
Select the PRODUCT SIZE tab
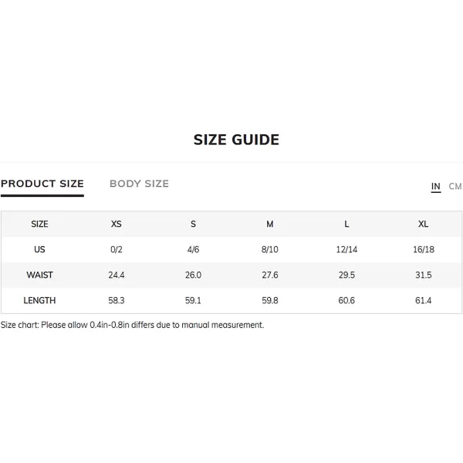click(42, 184)
